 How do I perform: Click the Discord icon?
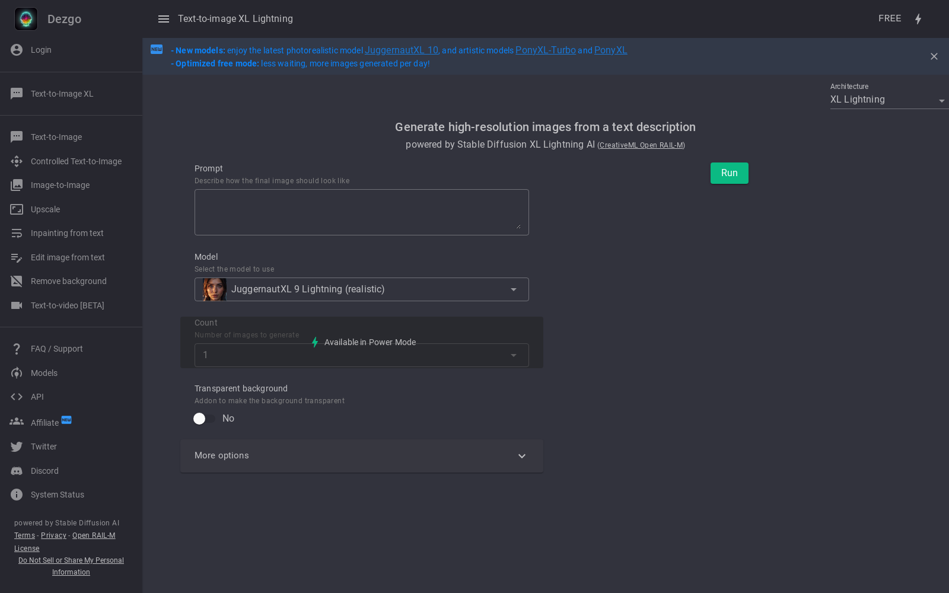17,471
